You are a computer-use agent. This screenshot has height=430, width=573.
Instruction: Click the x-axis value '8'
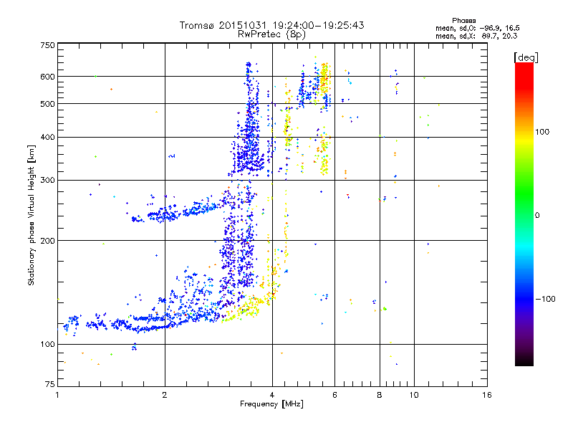380,395
